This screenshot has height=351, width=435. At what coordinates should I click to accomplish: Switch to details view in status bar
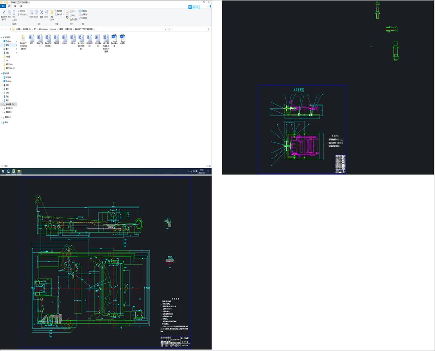point(208,166)
